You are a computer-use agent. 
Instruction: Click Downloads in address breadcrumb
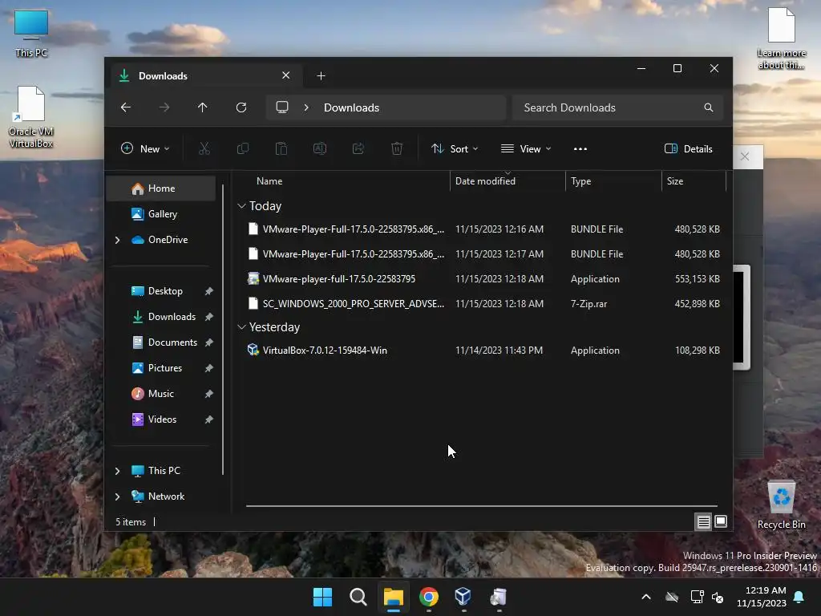(x=351, y=107)
